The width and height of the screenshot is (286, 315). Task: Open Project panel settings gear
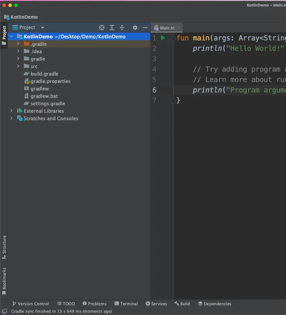(x=135, y=28)
